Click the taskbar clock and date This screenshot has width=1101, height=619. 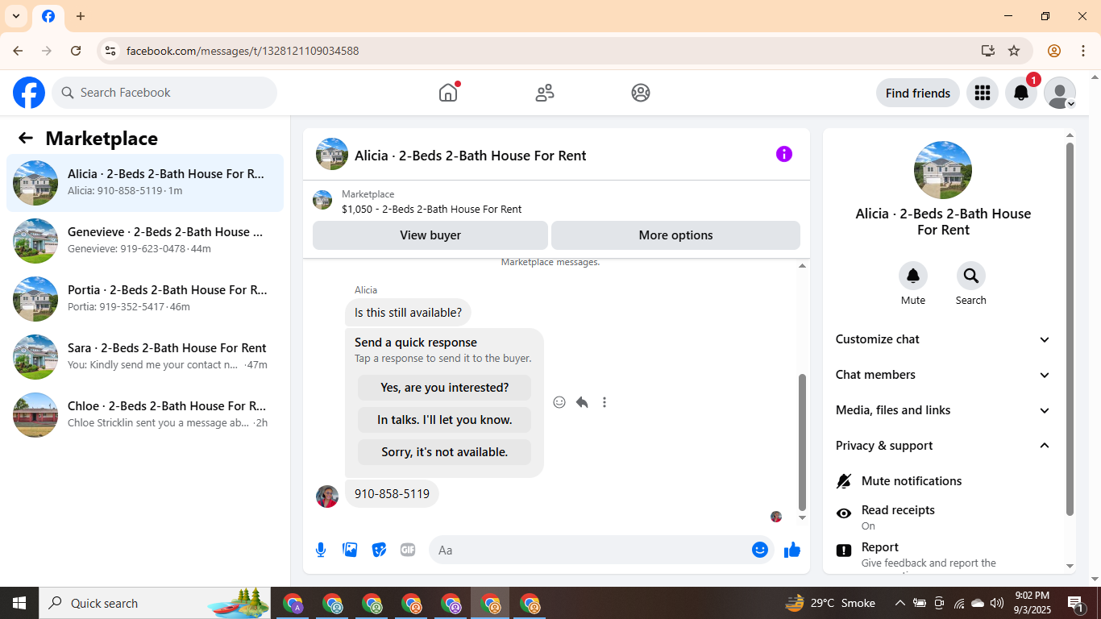click(x=1032, y=603)
